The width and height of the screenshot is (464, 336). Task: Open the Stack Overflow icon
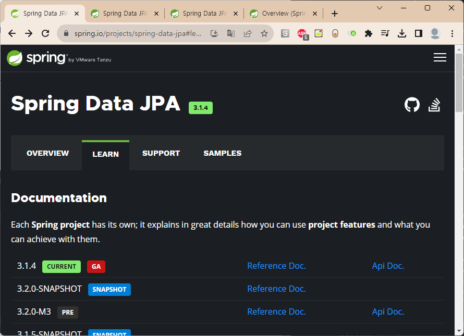click(x=434, y=105)
